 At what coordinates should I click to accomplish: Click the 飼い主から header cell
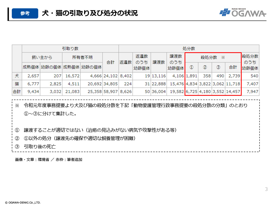click(x=42, y=57)
